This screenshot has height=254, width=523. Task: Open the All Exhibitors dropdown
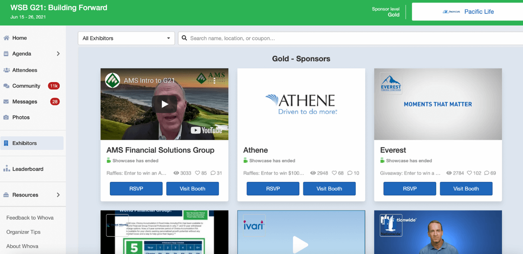[x=126, y=38]
